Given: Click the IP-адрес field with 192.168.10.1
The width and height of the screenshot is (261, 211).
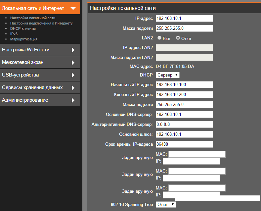Looking at the screenshot, I should tap(184, 18).
